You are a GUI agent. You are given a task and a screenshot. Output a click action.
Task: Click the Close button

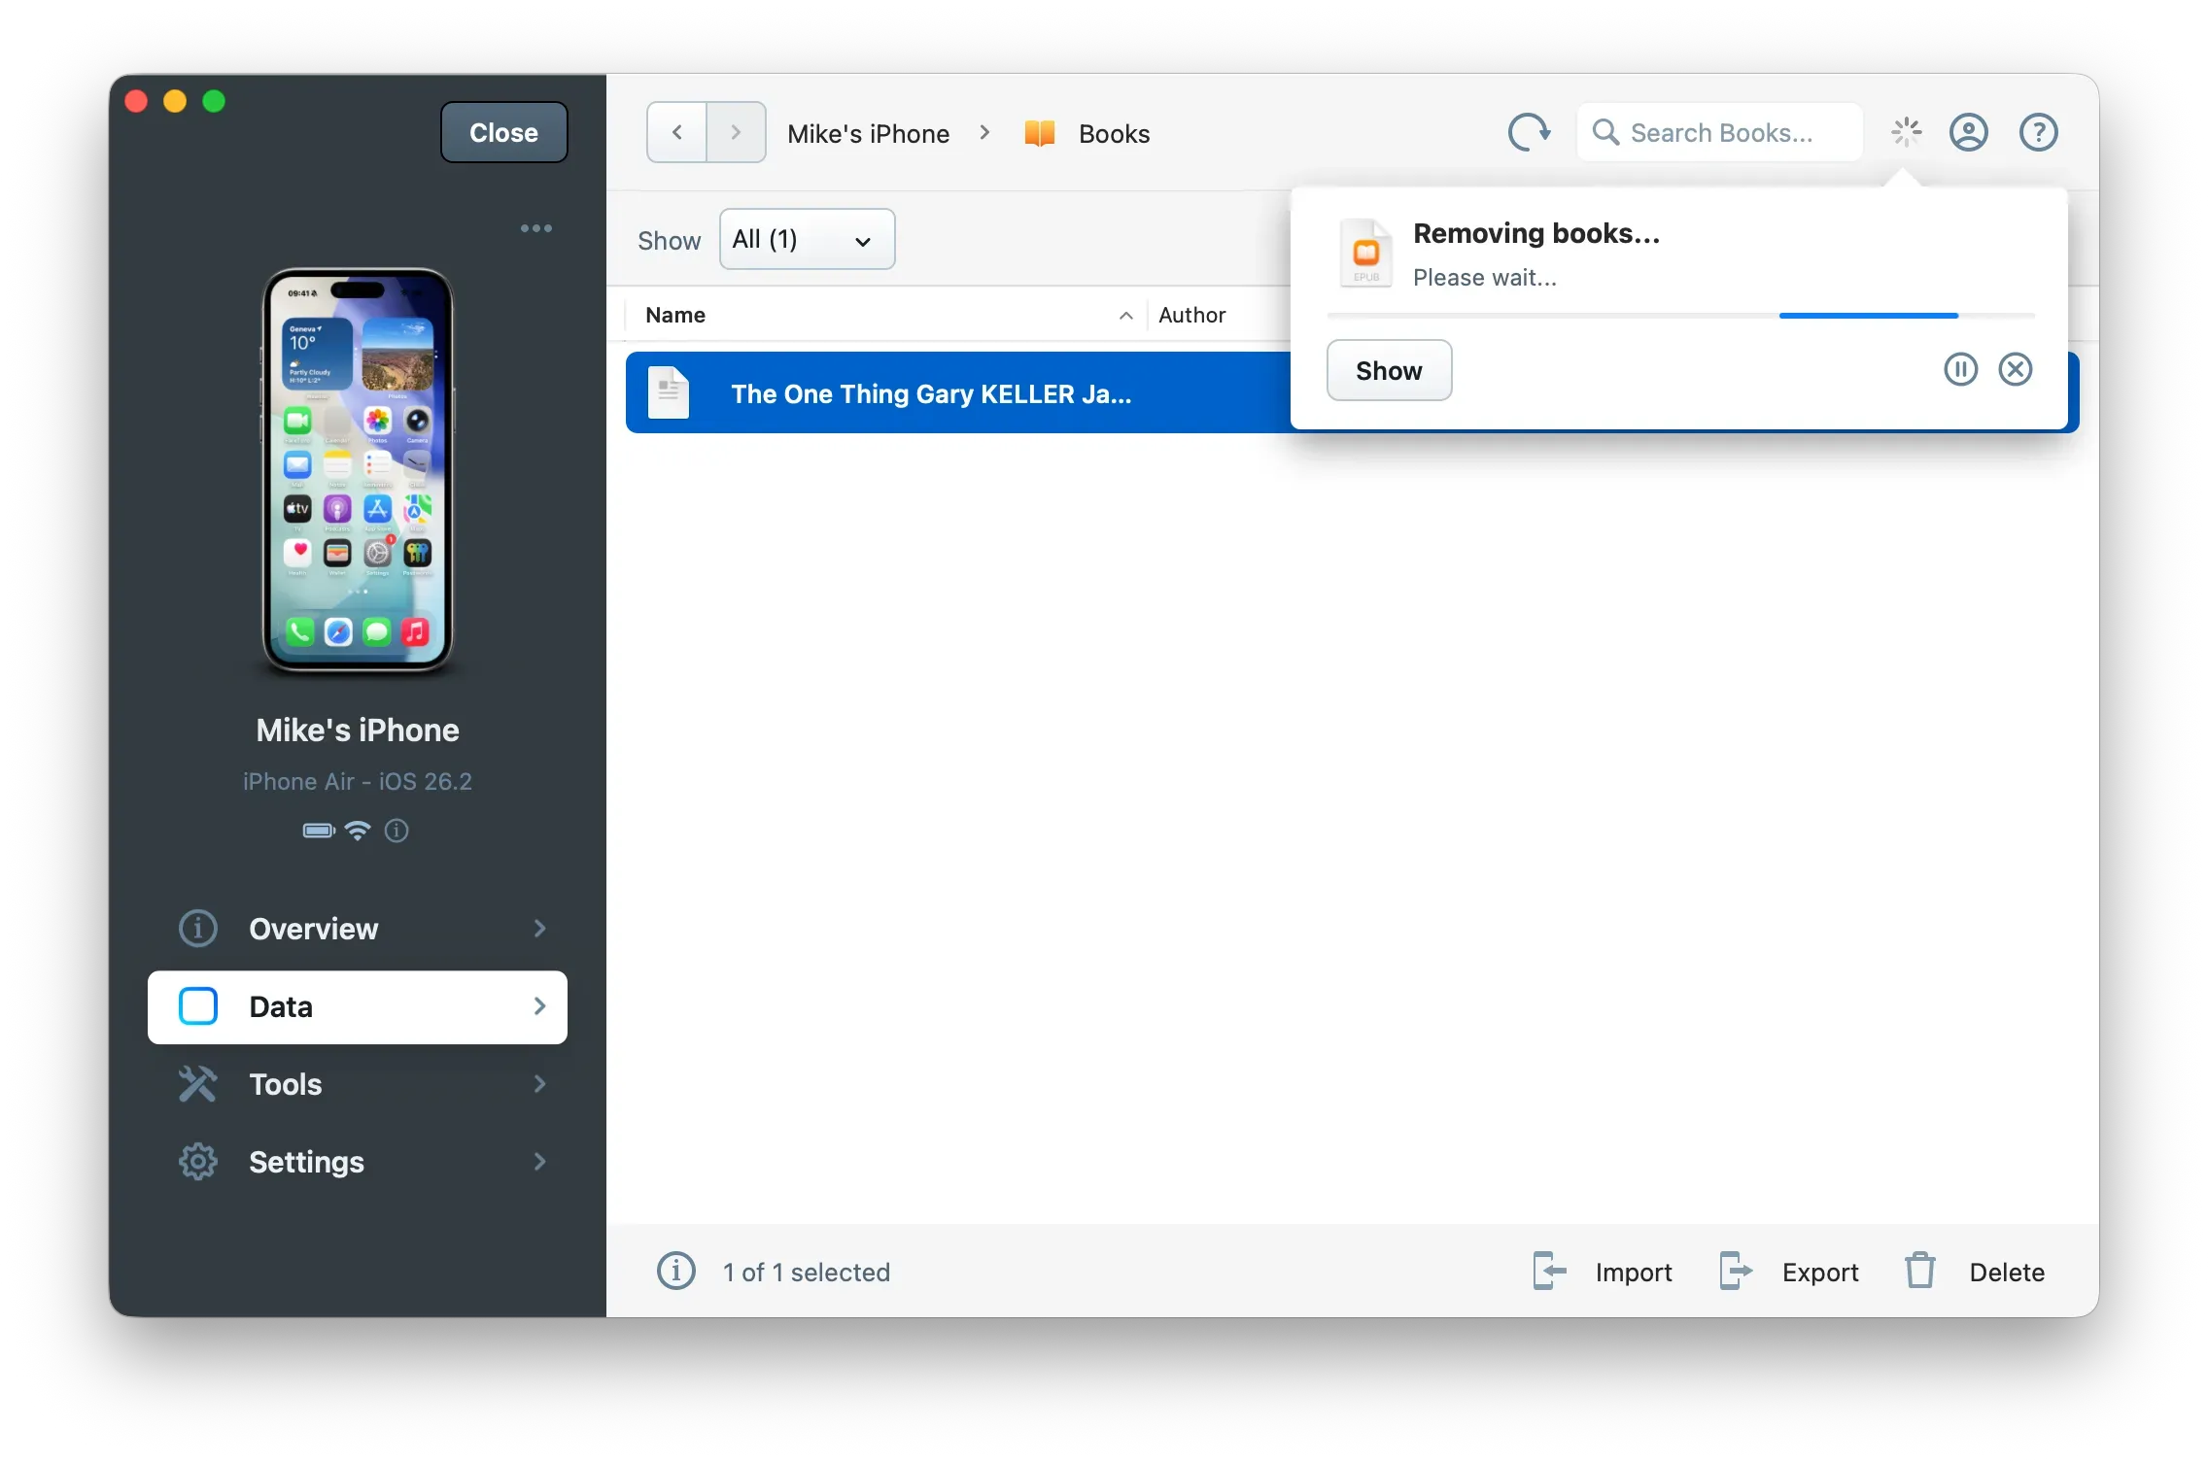click(503, 132)
